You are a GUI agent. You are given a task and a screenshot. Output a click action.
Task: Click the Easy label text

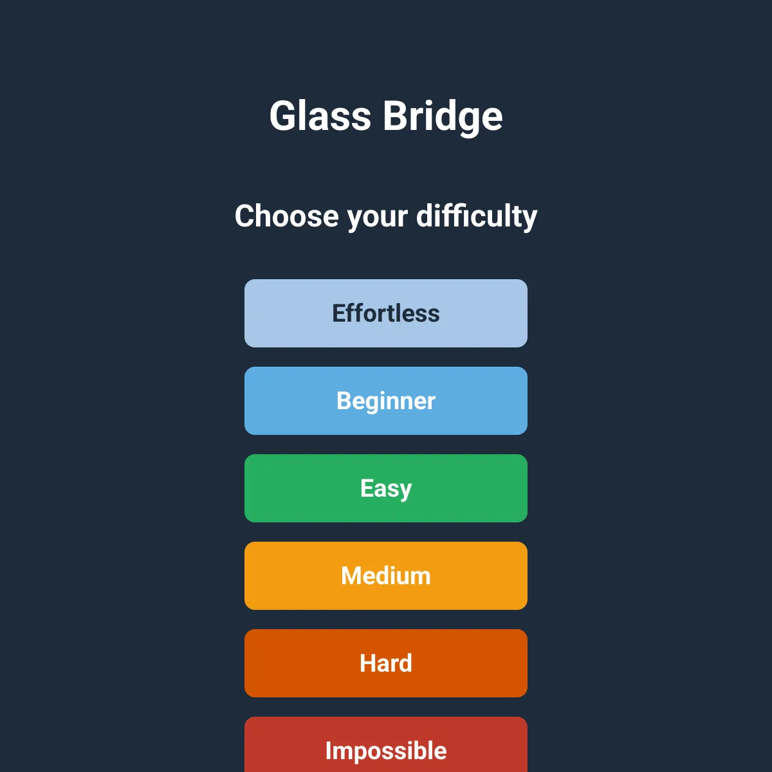(x=386, y=489)
